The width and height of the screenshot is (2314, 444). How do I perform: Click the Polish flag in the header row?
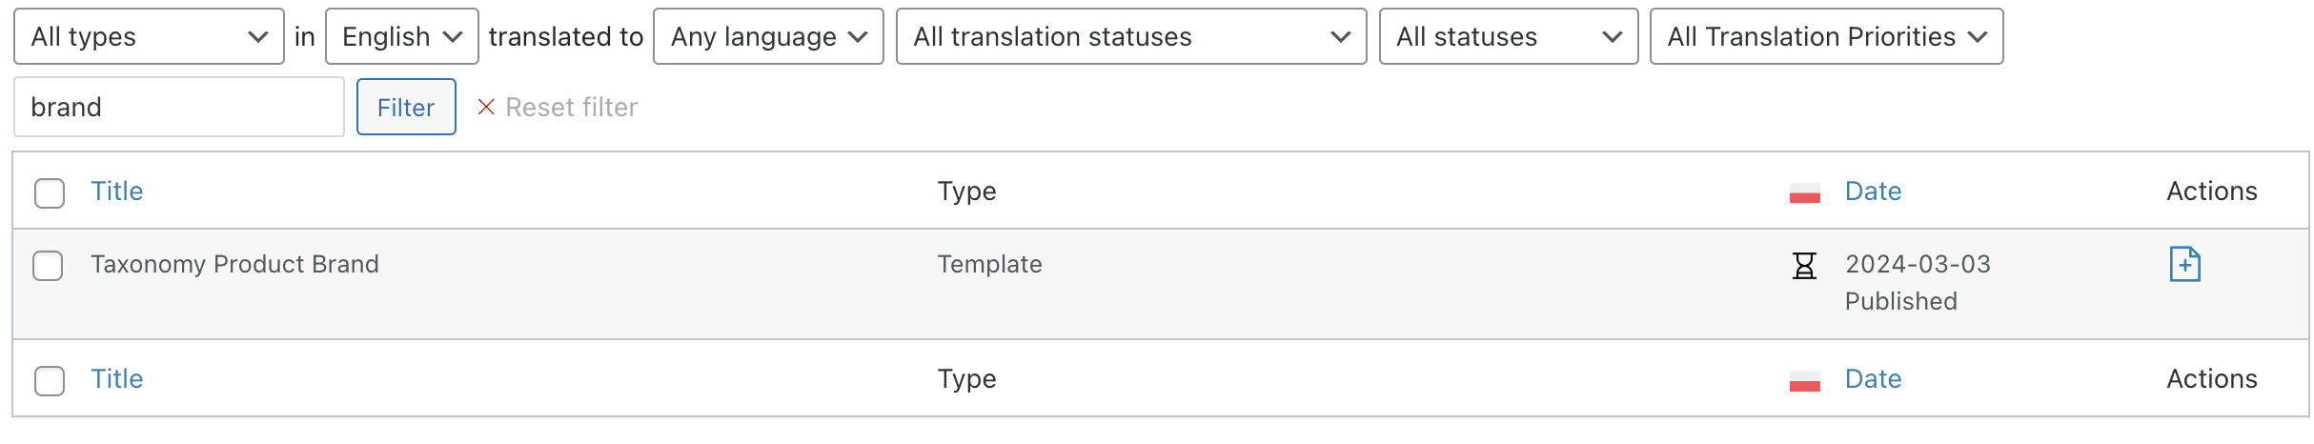1804,192
